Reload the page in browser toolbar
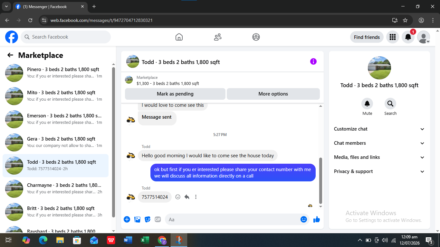Screen dimensions: 440x247 coord(30,20)
